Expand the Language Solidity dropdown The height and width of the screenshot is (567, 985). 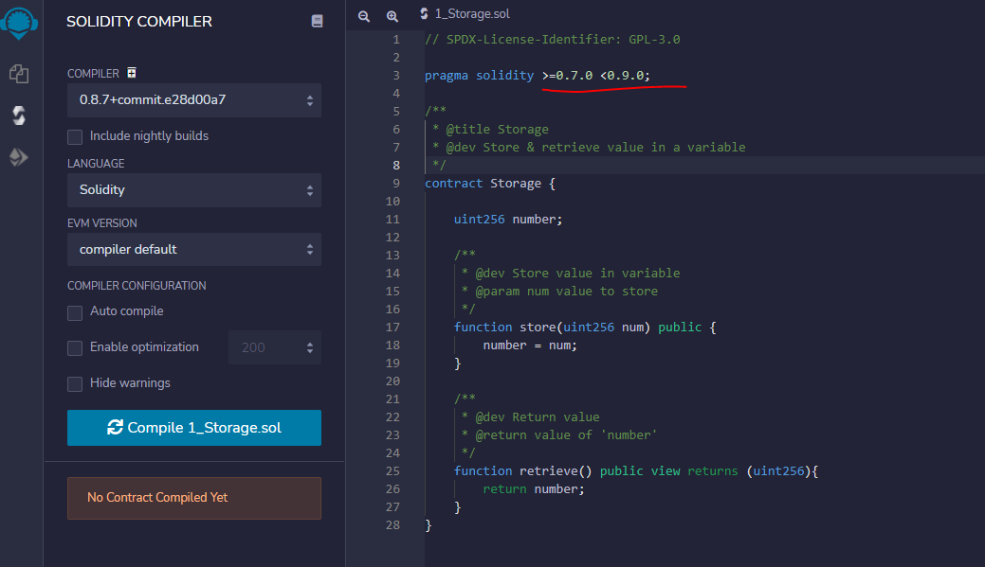coord(194,190)
